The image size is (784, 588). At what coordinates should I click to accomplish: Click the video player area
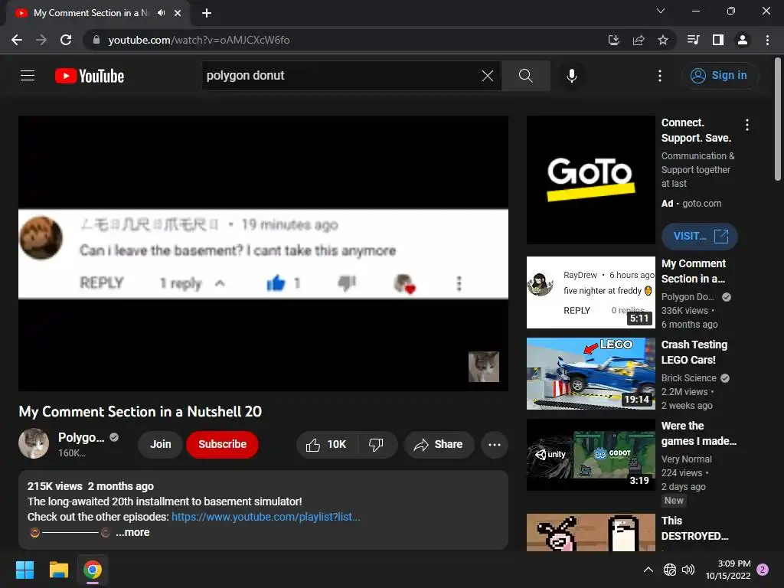coord(263,253)
